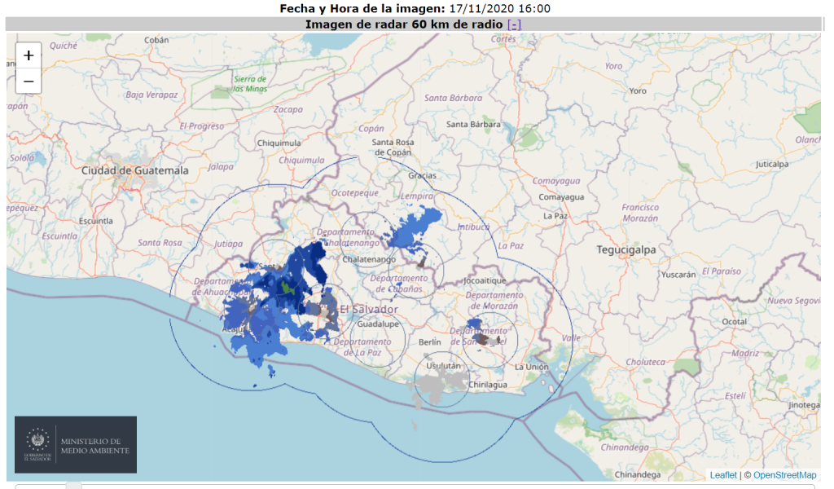Click the Chalatenango label on the map
This screenshot has height=489, width=834.
[368, 259]
